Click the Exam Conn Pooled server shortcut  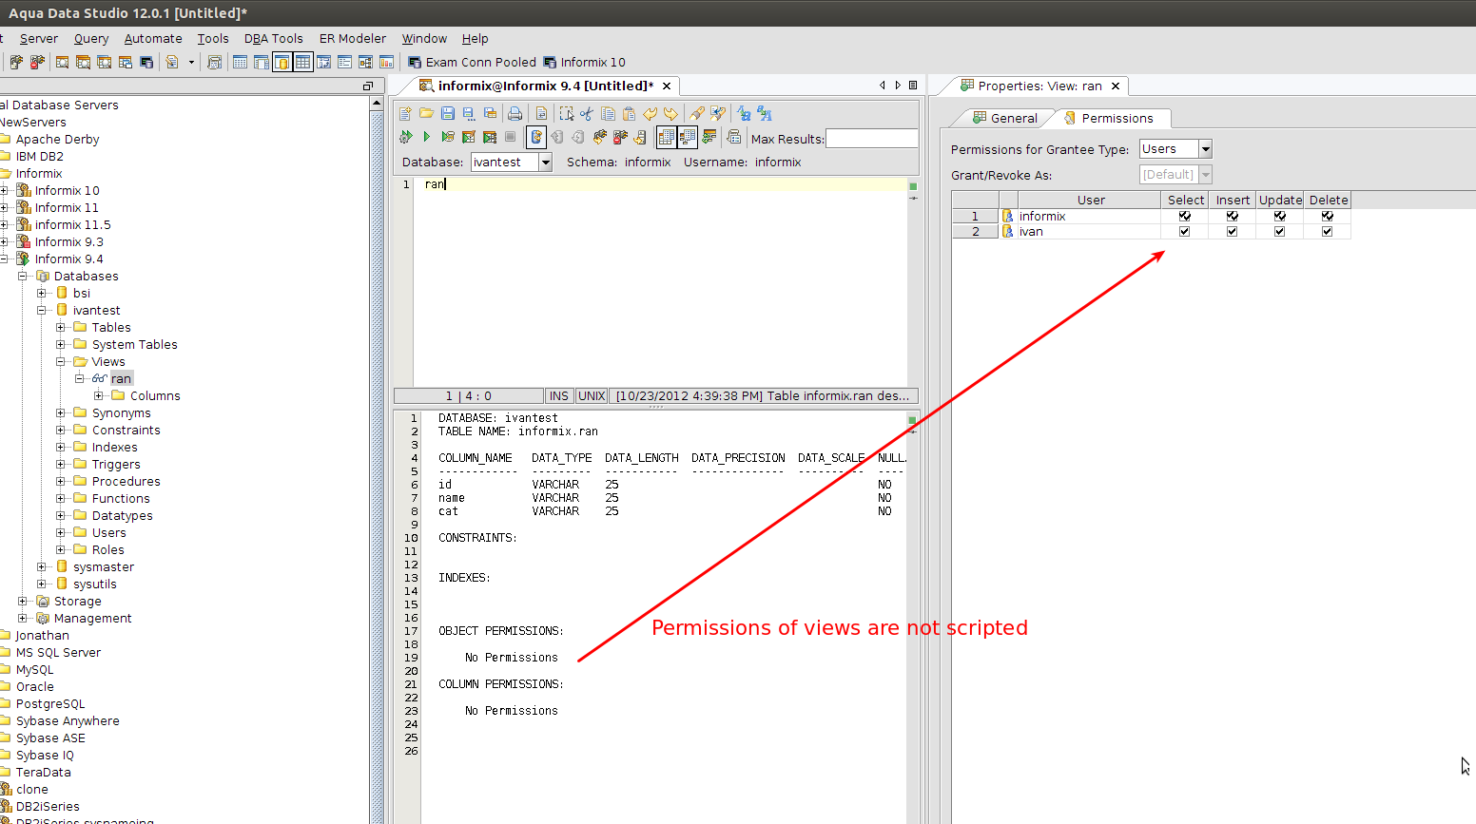click(x=473, y=62)
